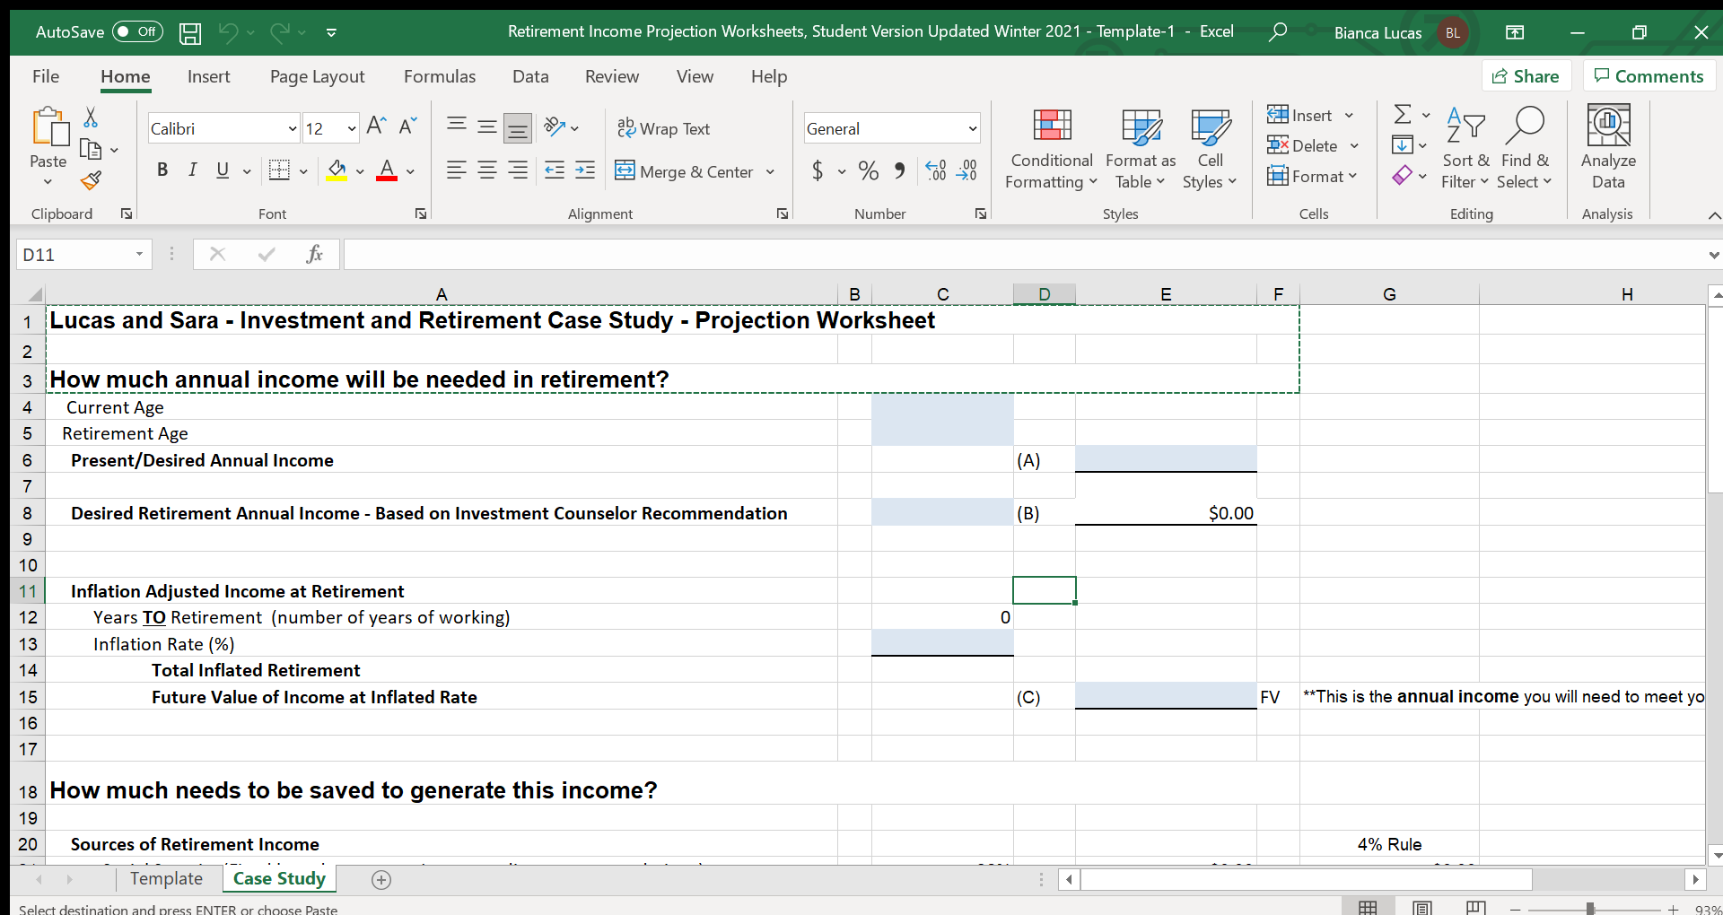This screenshot has height=915, width=1723.
Task: Open the Formulas ribbon tab
Action: (440, 77)
